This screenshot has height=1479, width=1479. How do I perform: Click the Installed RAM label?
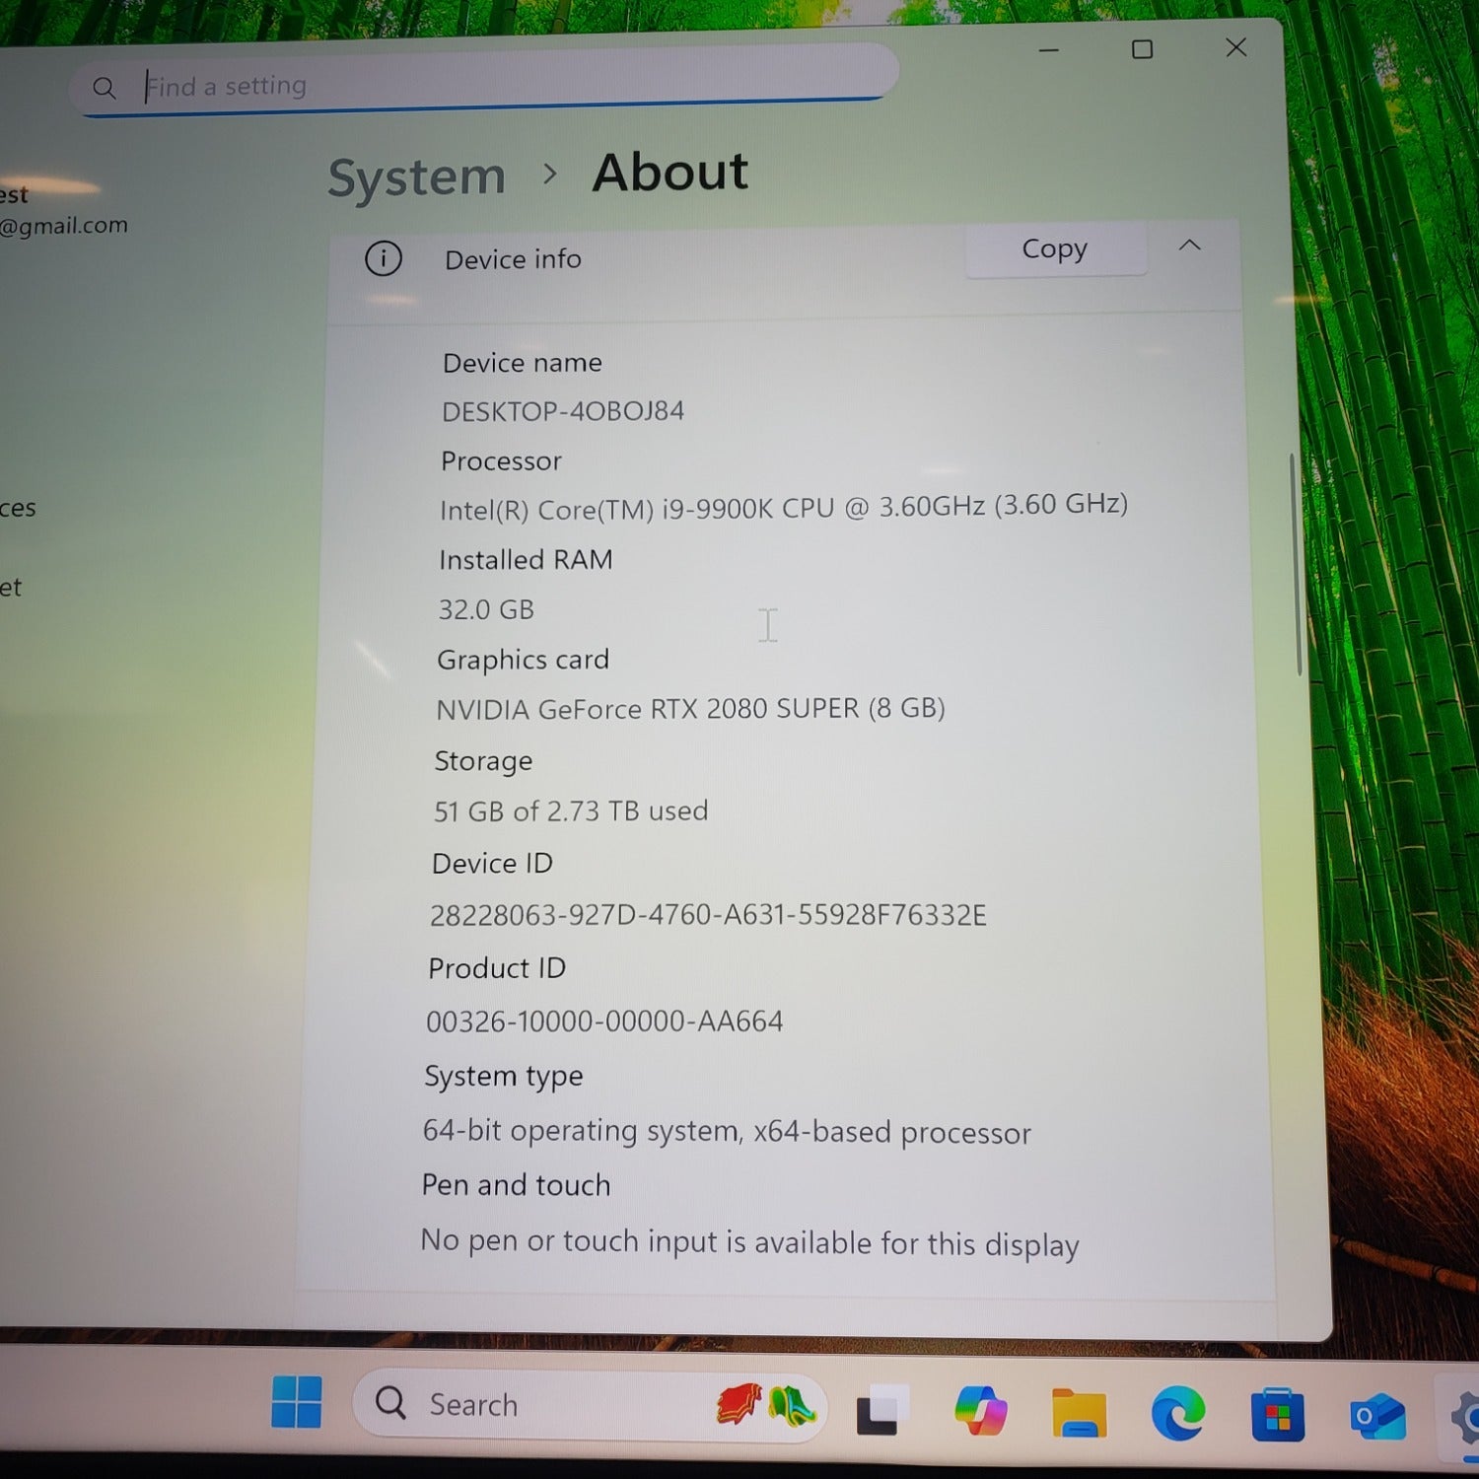tap(526, 560)
